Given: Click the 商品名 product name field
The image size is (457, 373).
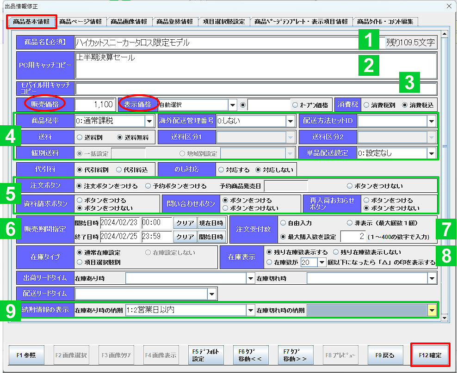Looking at the screenshot, I should 208,42.
